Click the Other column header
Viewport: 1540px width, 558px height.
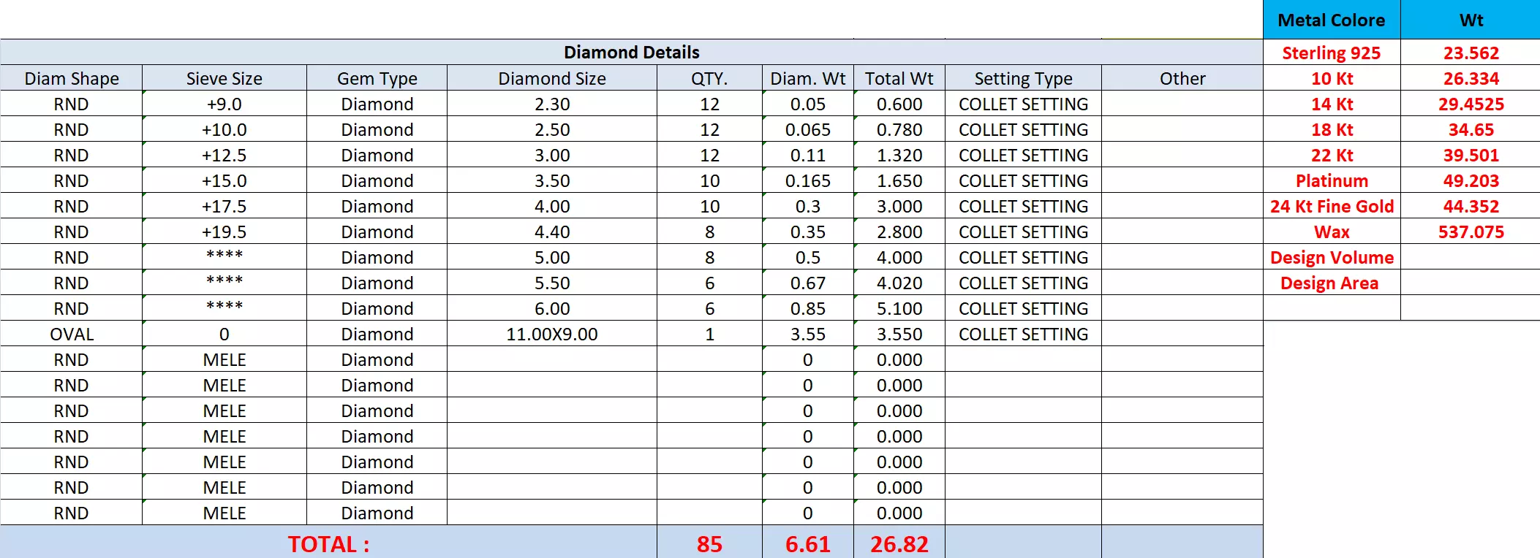coord(1182,78)
